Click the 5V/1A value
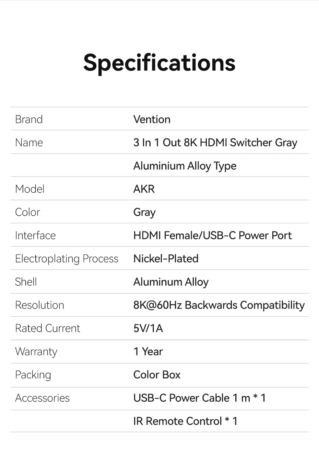The height and width of the screenshot is (454, 319). tap(148, 328)
